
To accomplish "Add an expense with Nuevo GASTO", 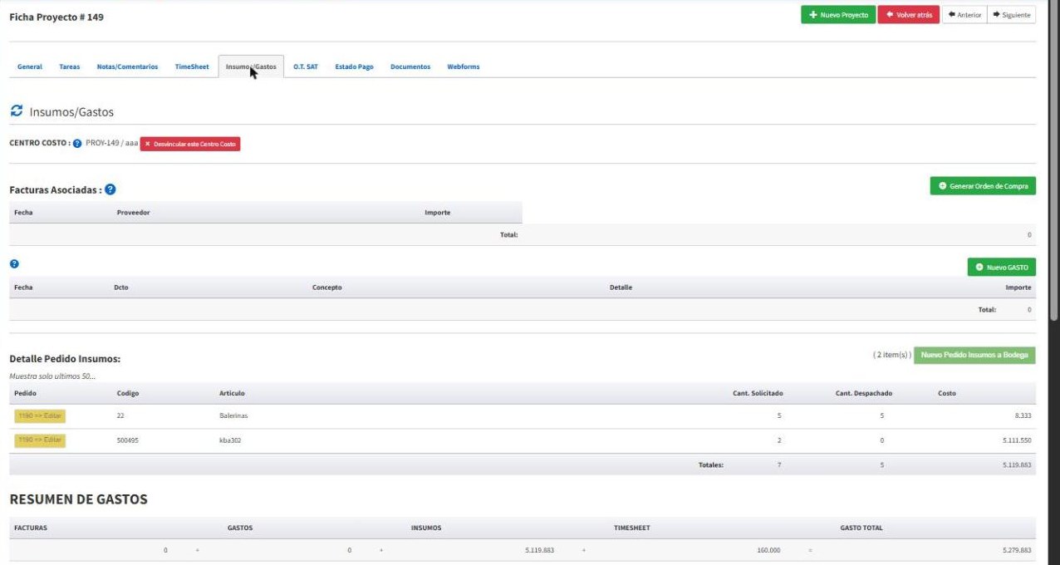I will click(x=1002, y=268).
